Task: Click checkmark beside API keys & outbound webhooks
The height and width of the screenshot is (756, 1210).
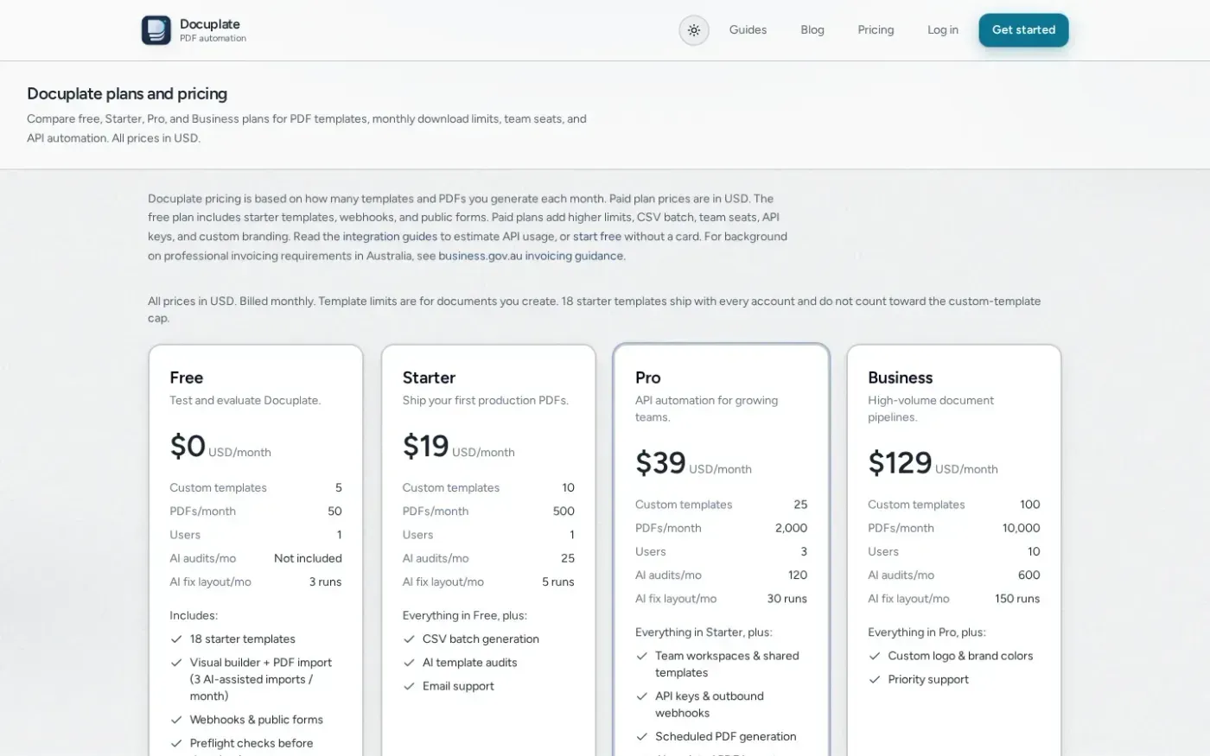Action: (x=641, y=696)
